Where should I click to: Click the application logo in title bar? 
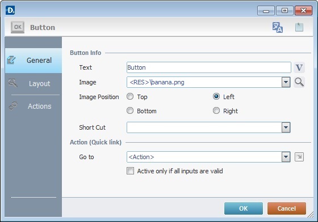[10, 10]
